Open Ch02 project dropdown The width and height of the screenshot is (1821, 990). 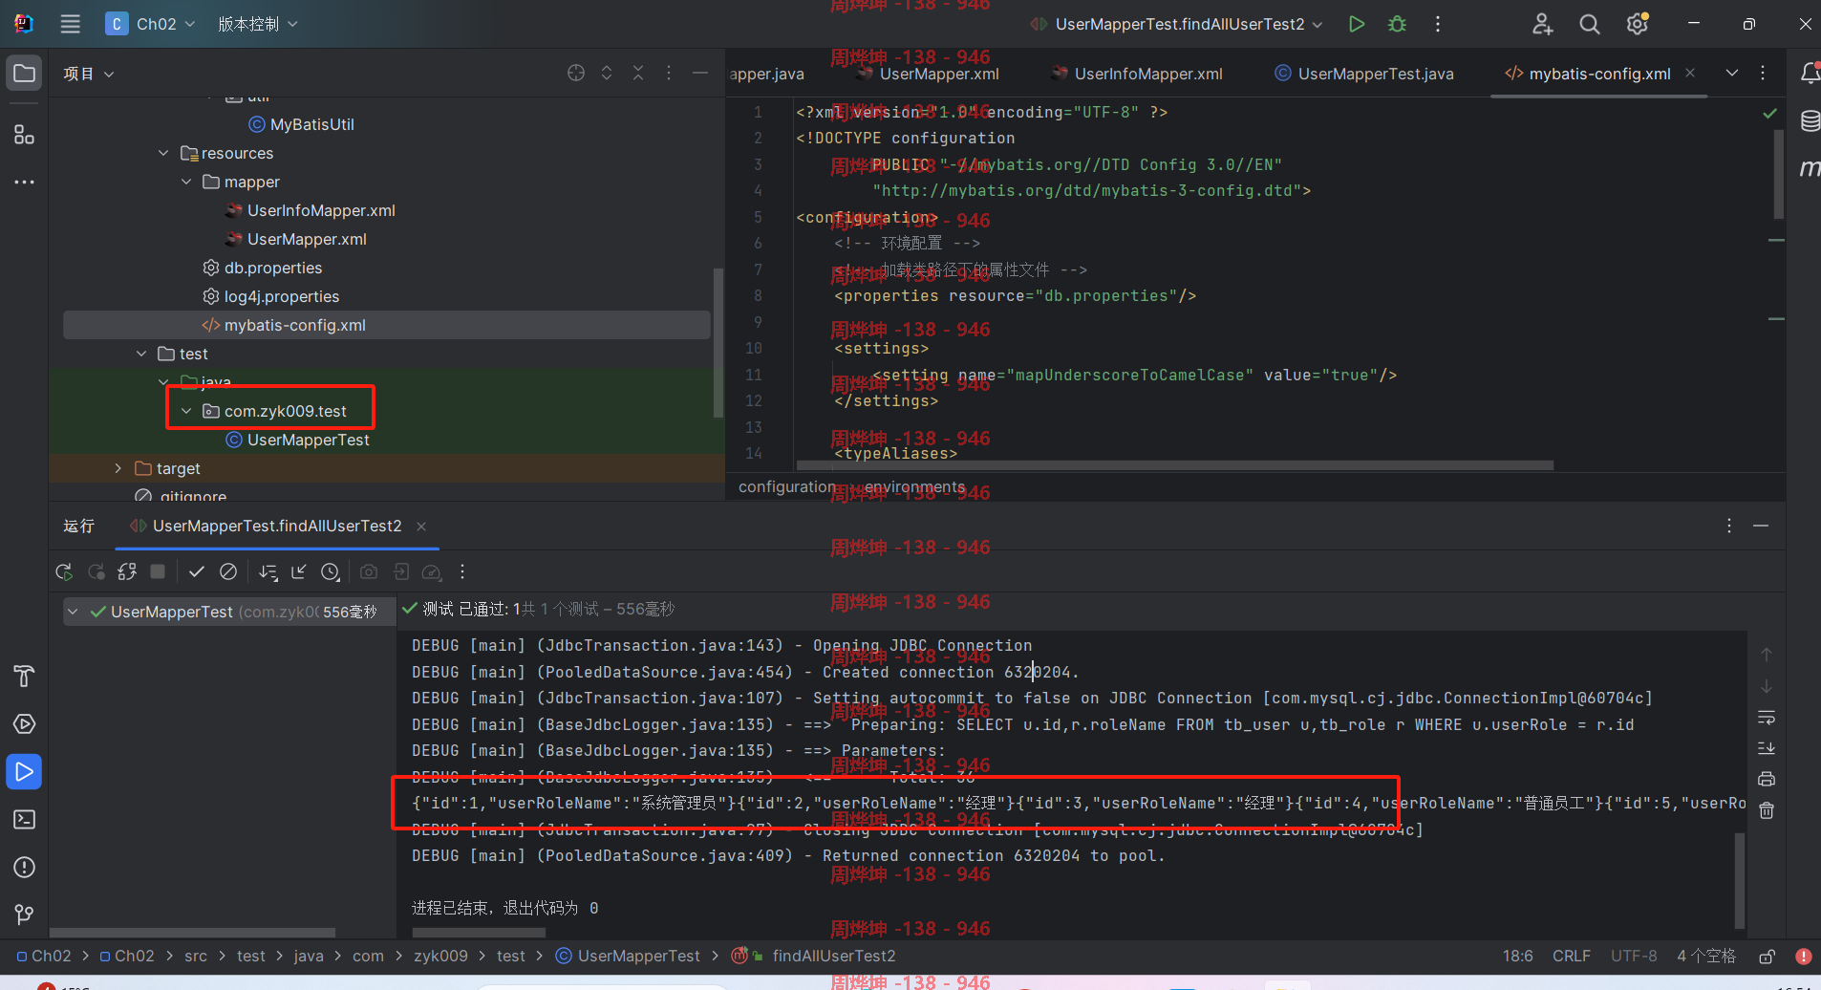[x=151, y=24]
